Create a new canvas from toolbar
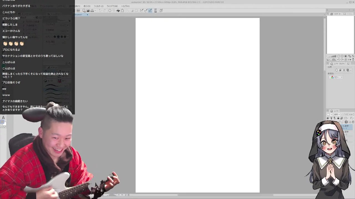 tap(84, 11)
